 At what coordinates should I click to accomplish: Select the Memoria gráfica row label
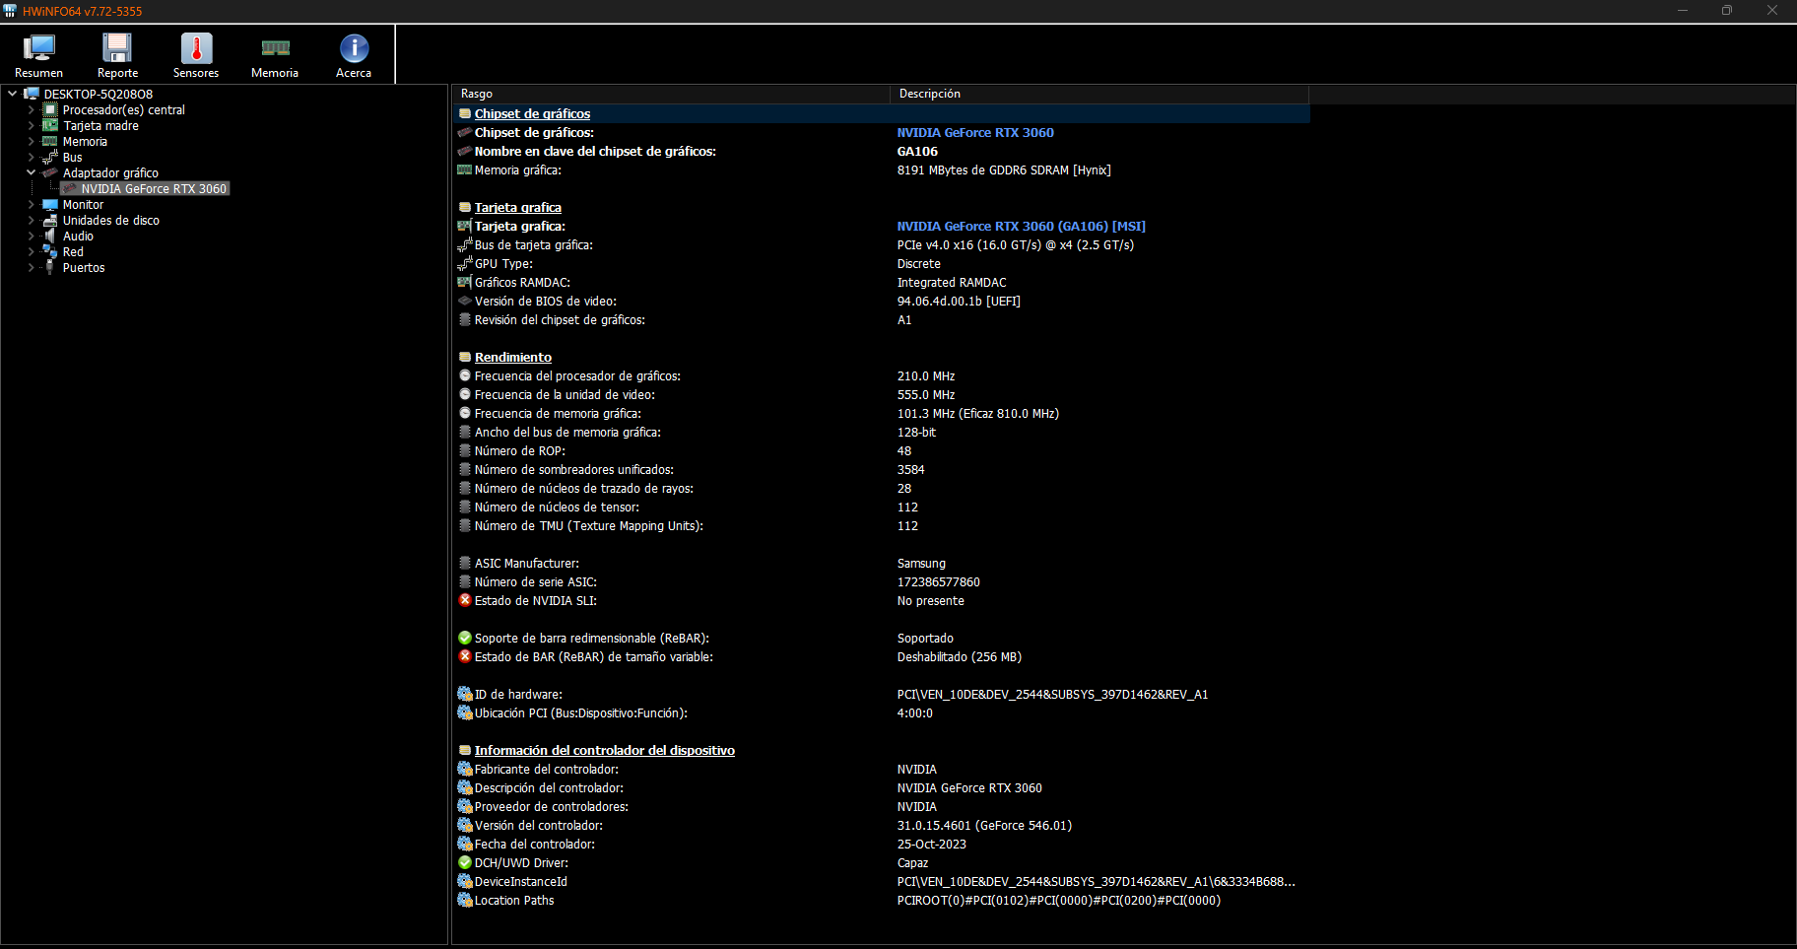click(518, 169)
